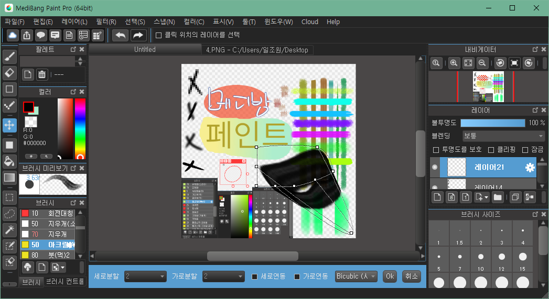Download brush from cloud icon
549x299 pixels.
(x=28, y=268)
